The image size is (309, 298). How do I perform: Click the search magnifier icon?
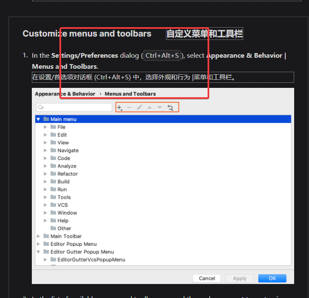tap(41, 107)
